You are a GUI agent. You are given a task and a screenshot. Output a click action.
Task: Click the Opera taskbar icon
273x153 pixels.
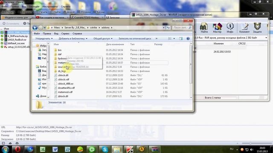(x=17, y=149)
